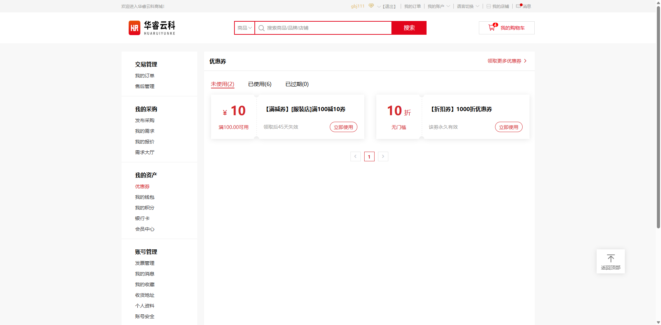The image size is (661, 325).
Task: Open messages via the envelope icon
Action: tap(518, 6)
